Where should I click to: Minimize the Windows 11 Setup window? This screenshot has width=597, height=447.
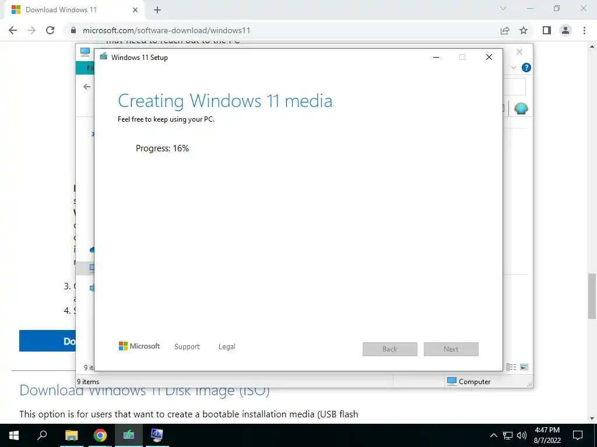[436, 57]
